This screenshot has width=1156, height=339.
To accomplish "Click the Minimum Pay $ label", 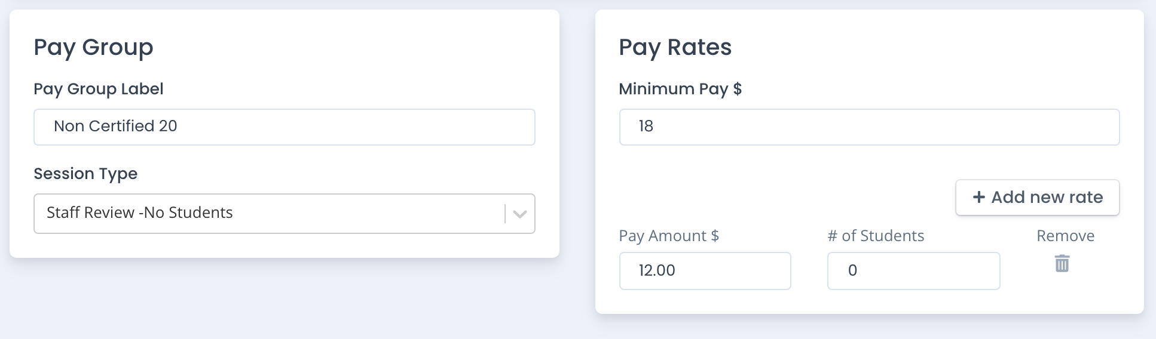I will click(680, 89).
